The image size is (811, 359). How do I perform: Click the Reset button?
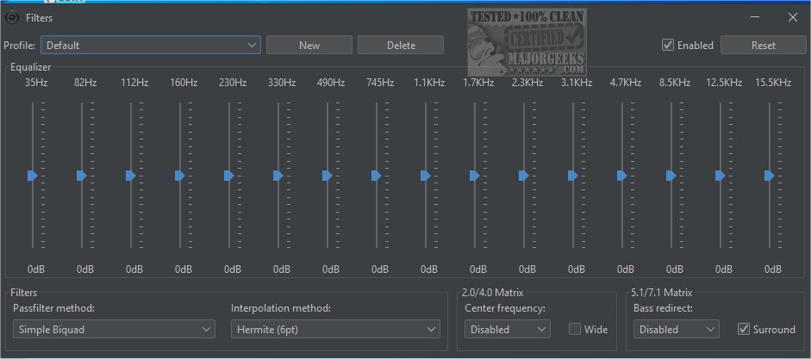[x=764, y=45]
